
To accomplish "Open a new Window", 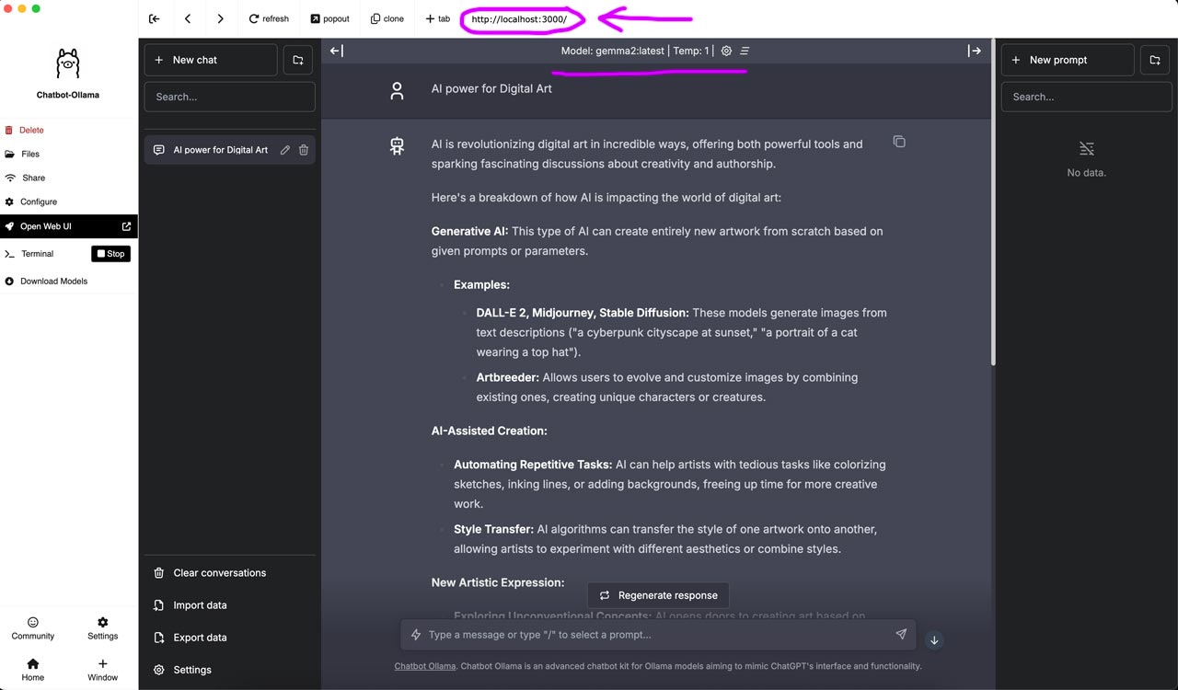I will pyautogui.click(x=103, y=670).
